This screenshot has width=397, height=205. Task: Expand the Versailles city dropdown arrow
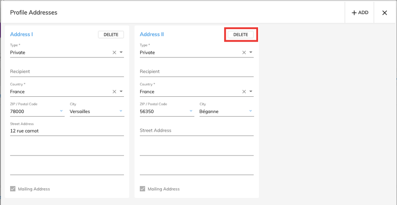click(121, 111)
